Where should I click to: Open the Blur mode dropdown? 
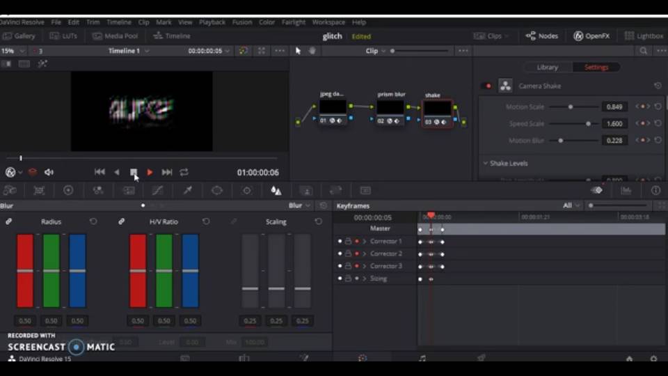[x=299, y=206]
